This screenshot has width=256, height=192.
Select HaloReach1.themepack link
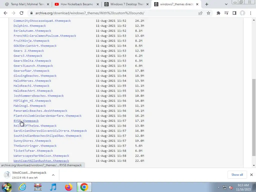31,86
